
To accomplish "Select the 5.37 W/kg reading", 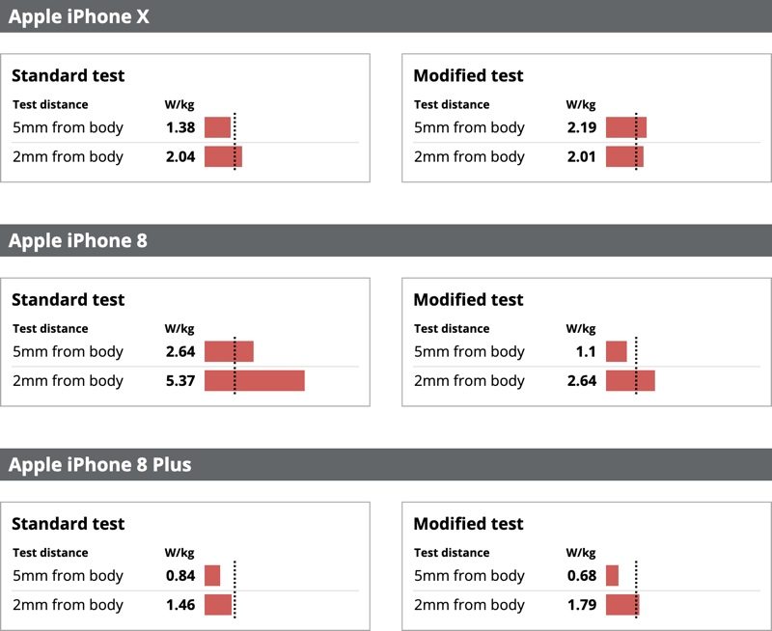I will (x=180, y=380).
